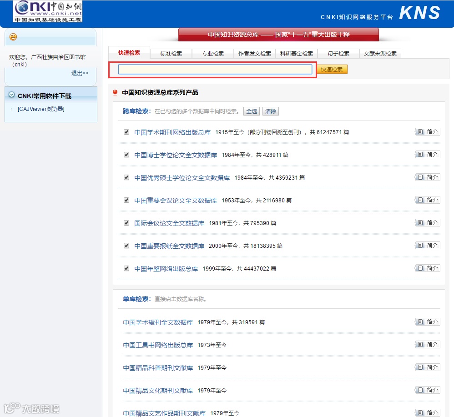Image resolution: width=454 pixels, height=417 pixels.
Task: Uncheck 中国优秀硕士学位论文全文数据库 checkbox
Action: pos(126,177)
